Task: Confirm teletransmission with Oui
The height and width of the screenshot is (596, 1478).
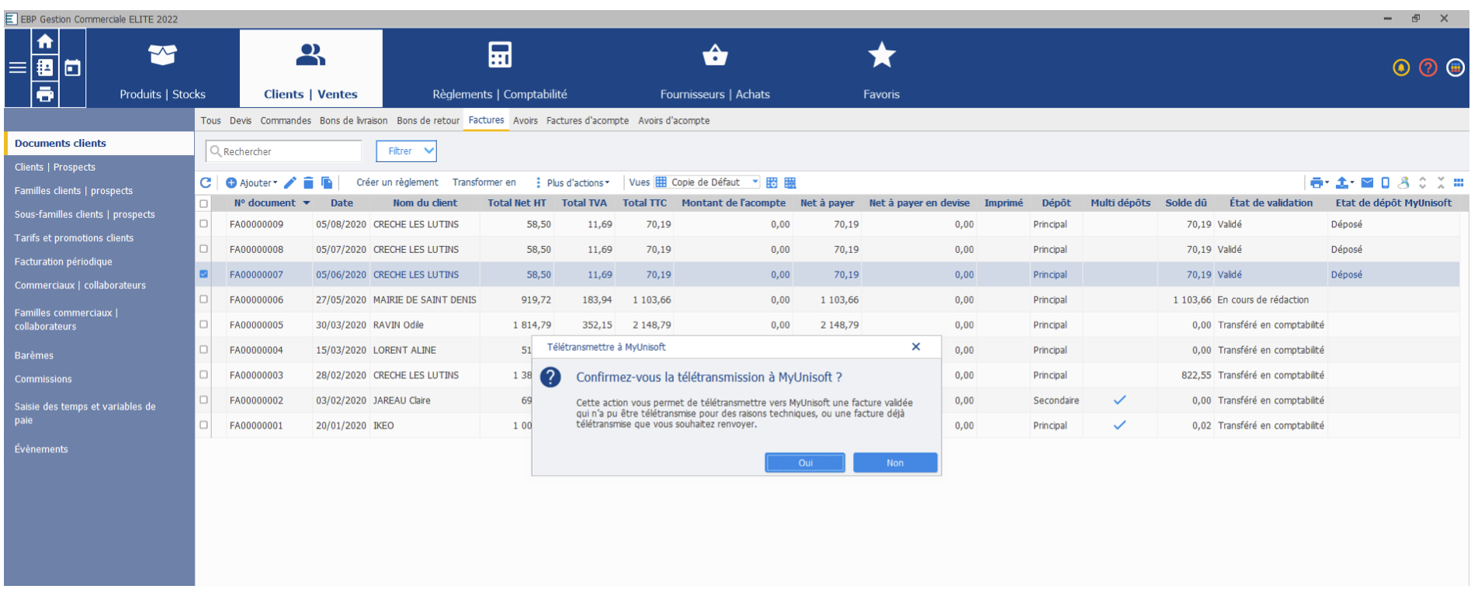Action: coord(805,463)
